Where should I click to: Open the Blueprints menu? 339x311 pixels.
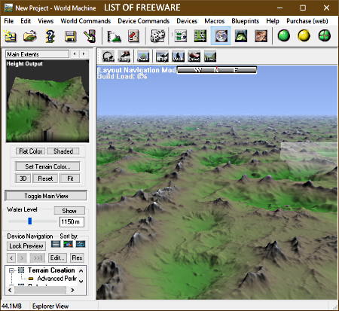click(246, 21)
